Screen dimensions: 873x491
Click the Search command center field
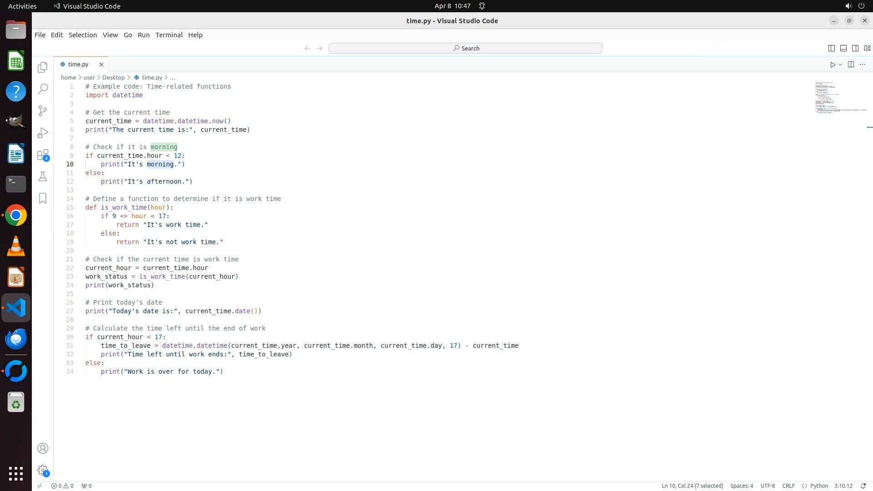coord(465,48)
